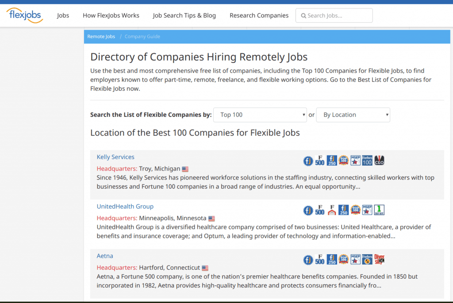453x303 pixels.
Task: Click the UnitedHealth Group description paragraph
Action: tap(264, 232)
